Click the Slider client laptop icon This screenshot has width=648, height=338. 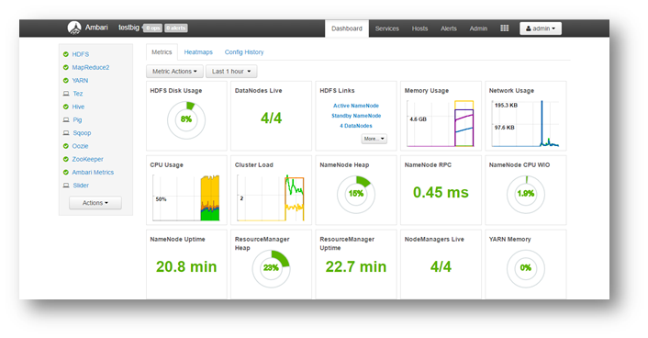click(x=66, y=186)
